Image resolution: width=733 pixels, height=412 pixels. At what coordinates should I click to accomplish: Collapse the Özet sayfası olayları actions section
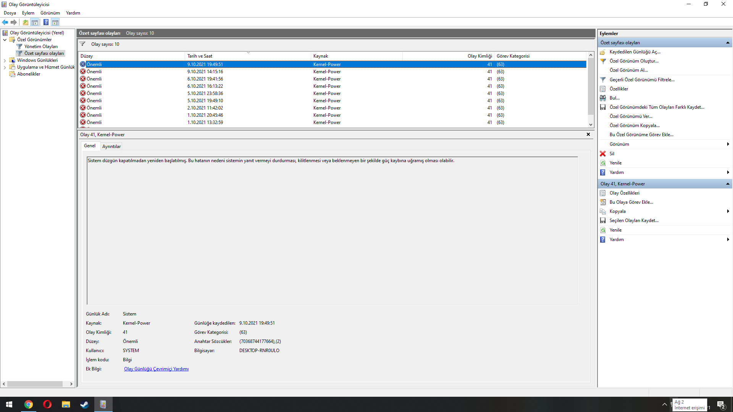[x=728, y=43]
